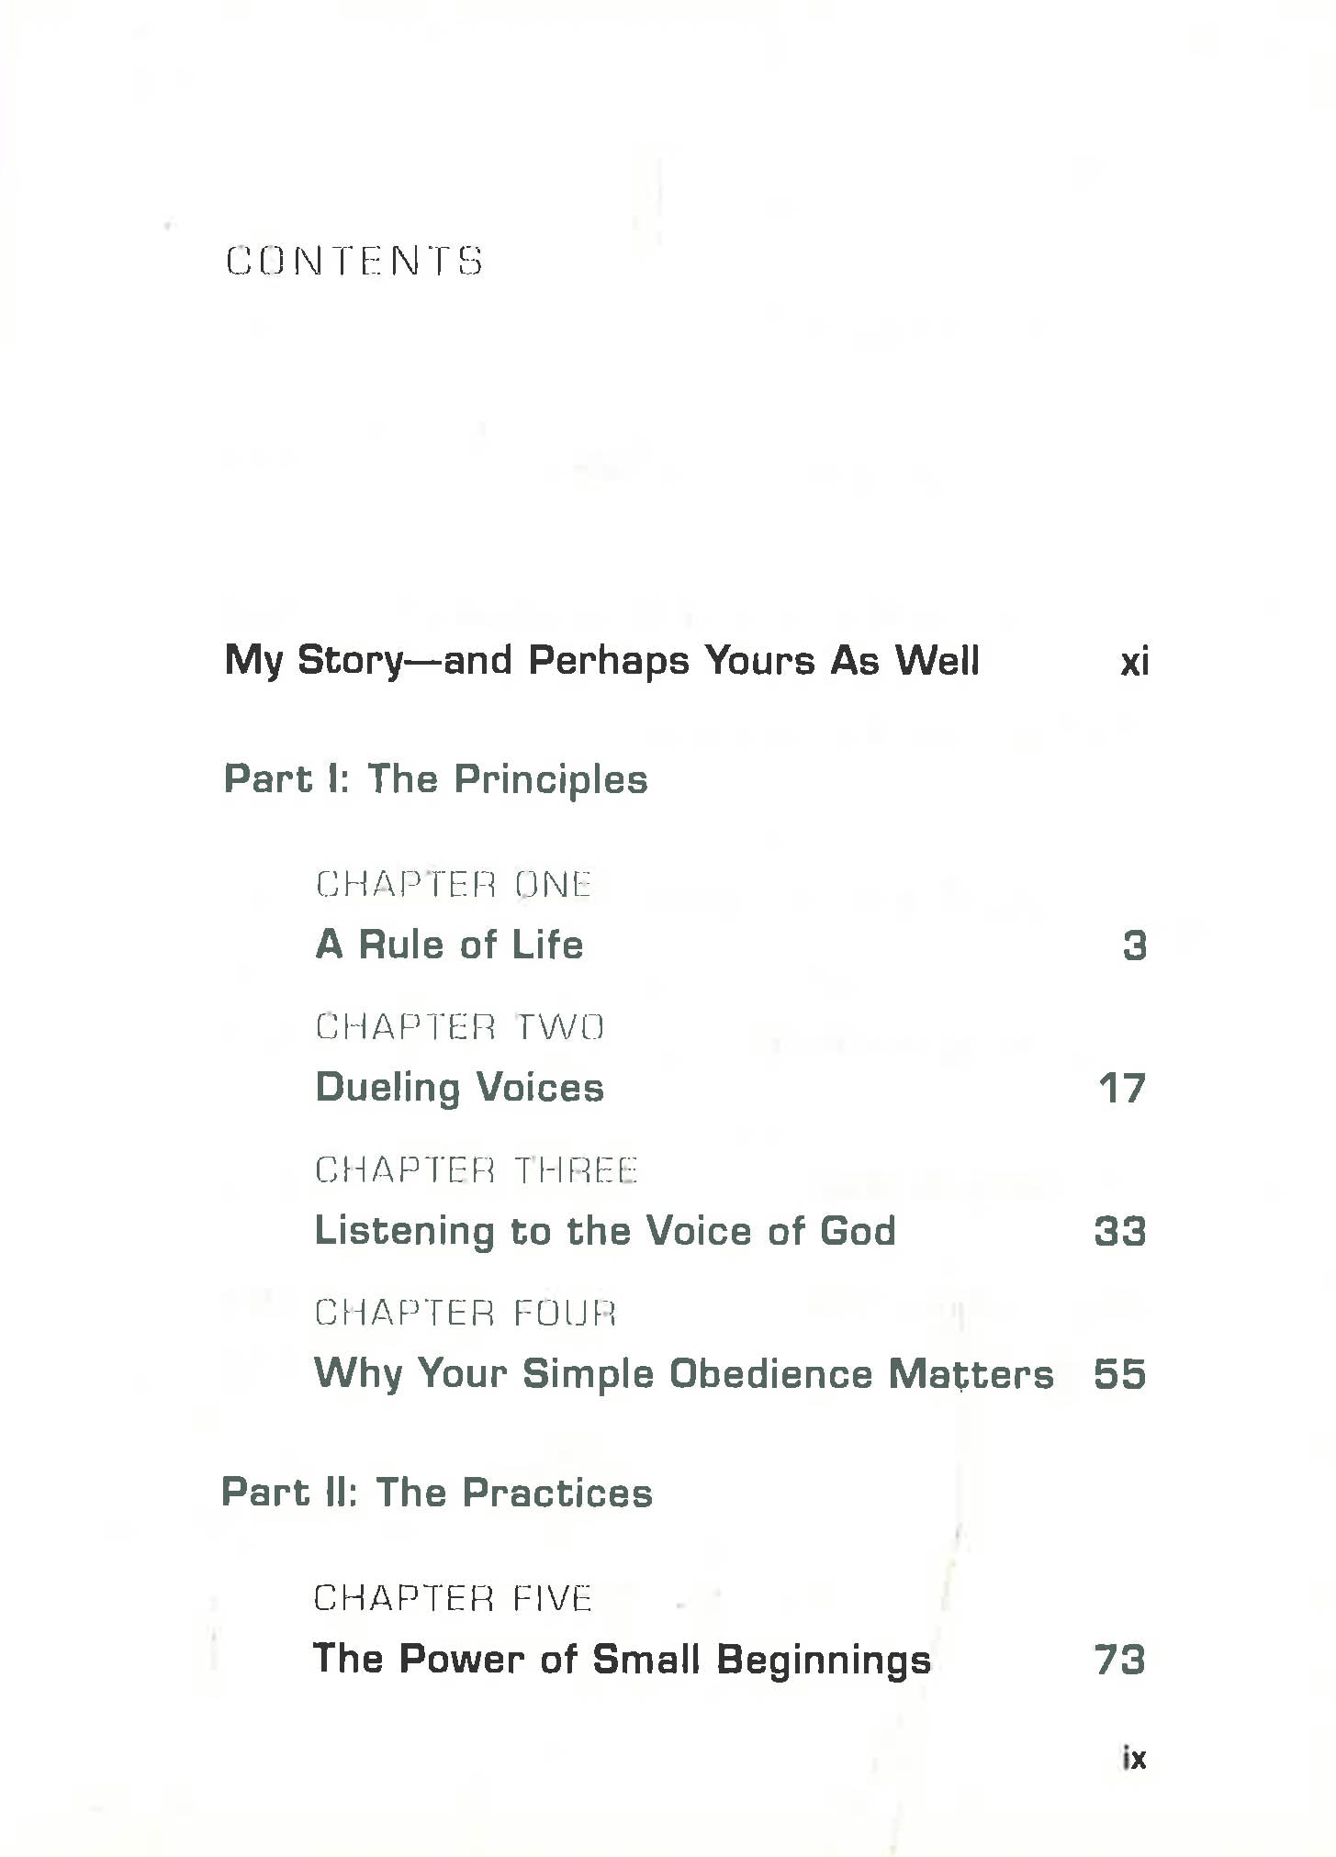Image resolution: width=1336 pixels, height=1857 pixels.
Task: Click page number xi
Action: tap(1134, 662)
